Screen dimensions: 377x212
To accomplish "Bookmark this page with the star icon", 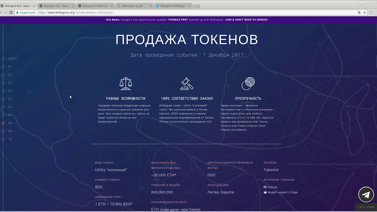I will (364, 12).
